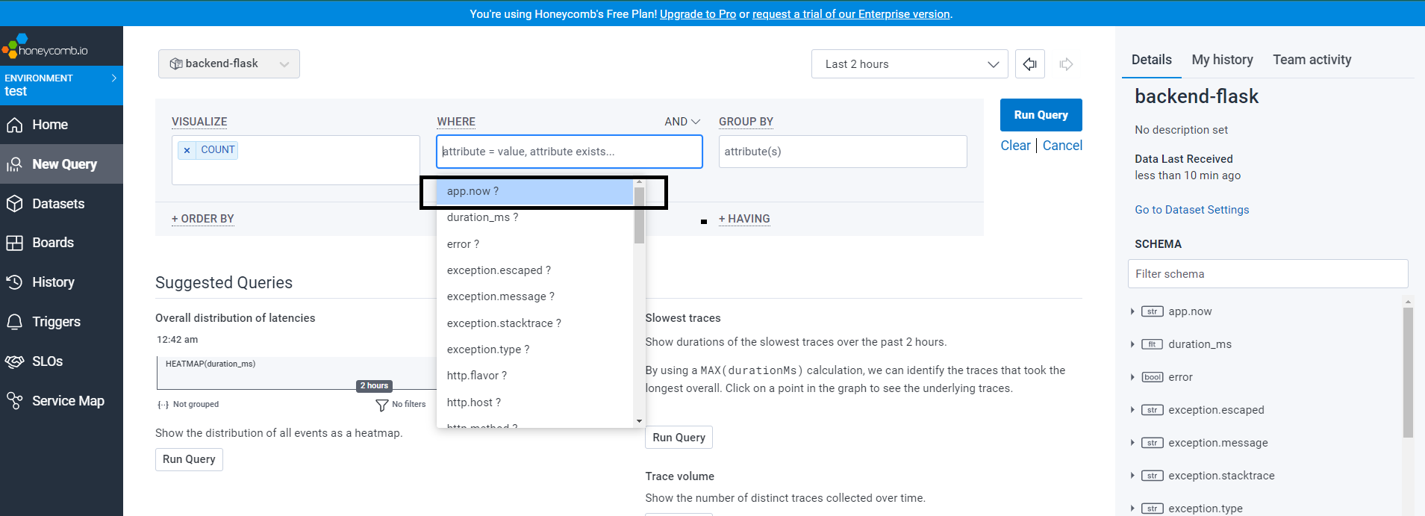
Task: Click the str type badge for app.now
Action: tap(1152, 311)
